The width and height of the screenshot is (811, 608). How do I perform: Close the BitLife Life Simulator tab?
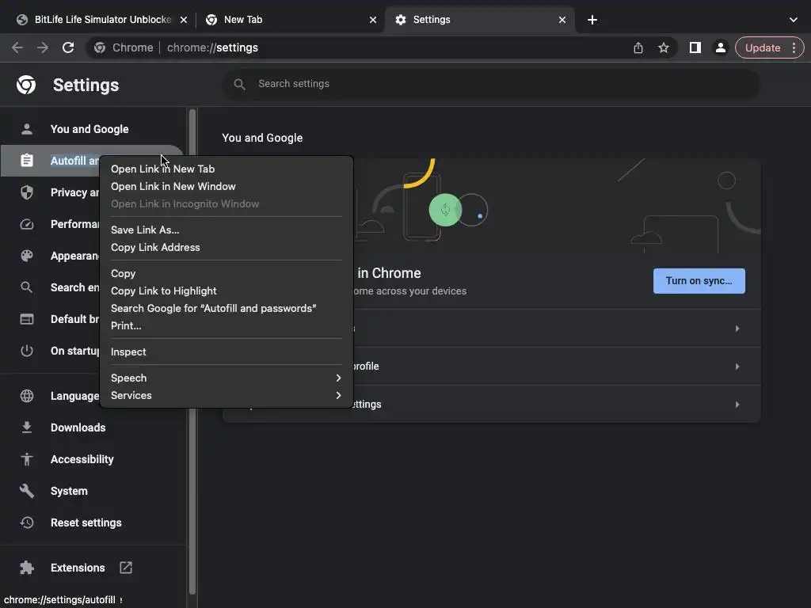184,20
